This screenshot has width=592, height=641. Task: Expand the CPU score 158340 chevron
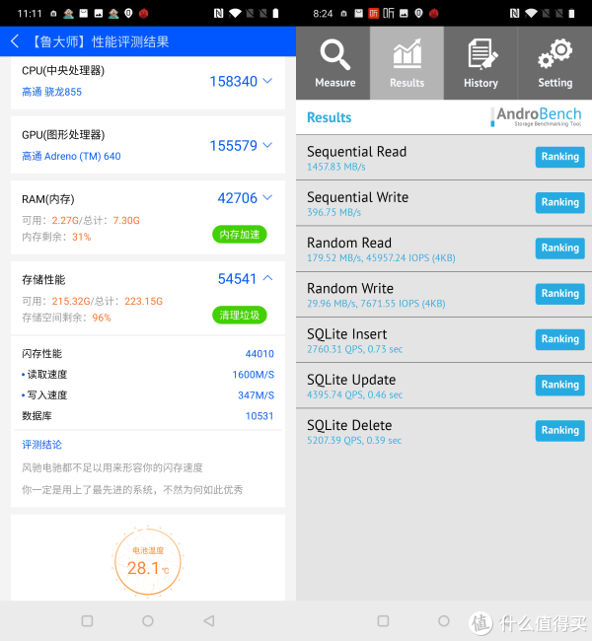coord(267,81)
